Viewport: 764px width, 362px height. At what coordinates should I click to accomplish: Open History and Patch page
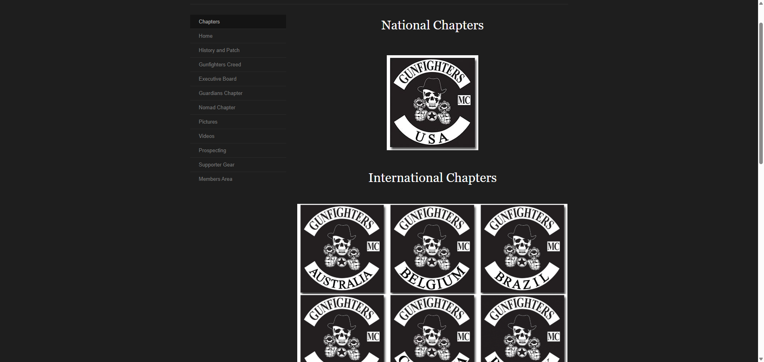coord(238,50)
